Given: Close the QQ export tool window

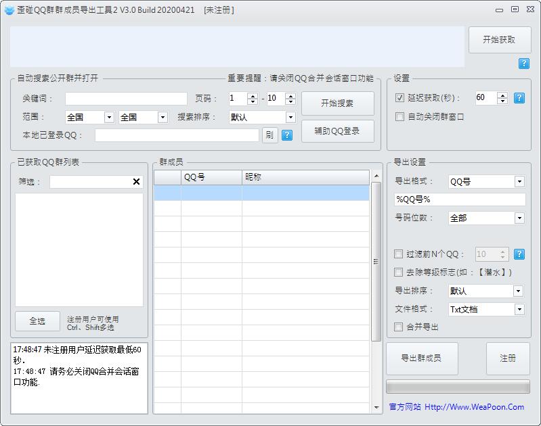Looking at the screenshot, I should (x=531, y=9).
